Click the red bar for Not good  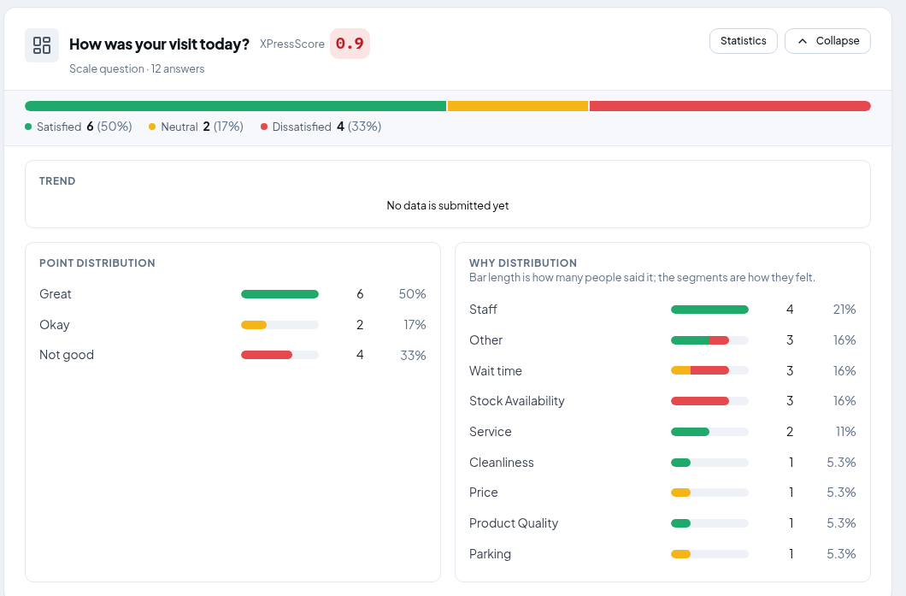267,355
